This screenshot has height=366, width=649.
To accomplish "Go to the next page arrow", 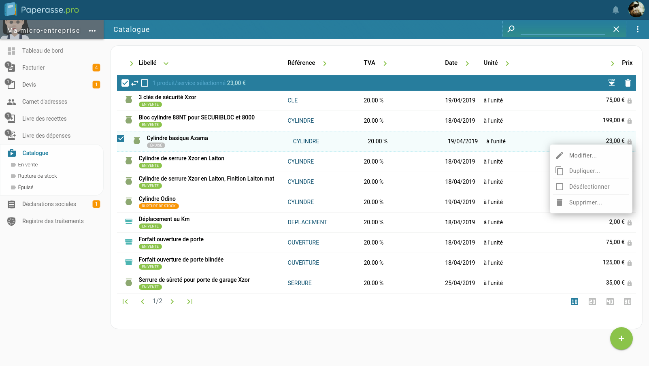I will 172,302.
